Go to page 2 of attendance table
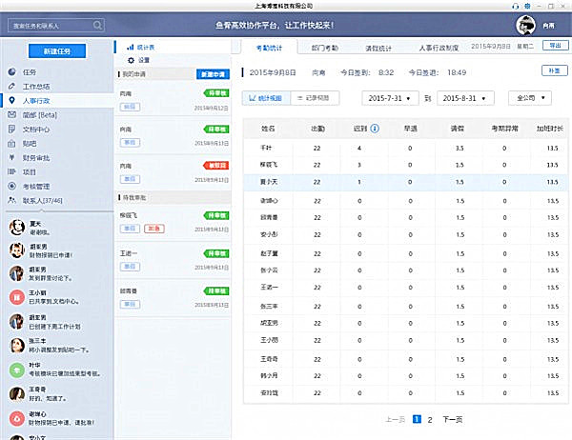 point(430,419)
